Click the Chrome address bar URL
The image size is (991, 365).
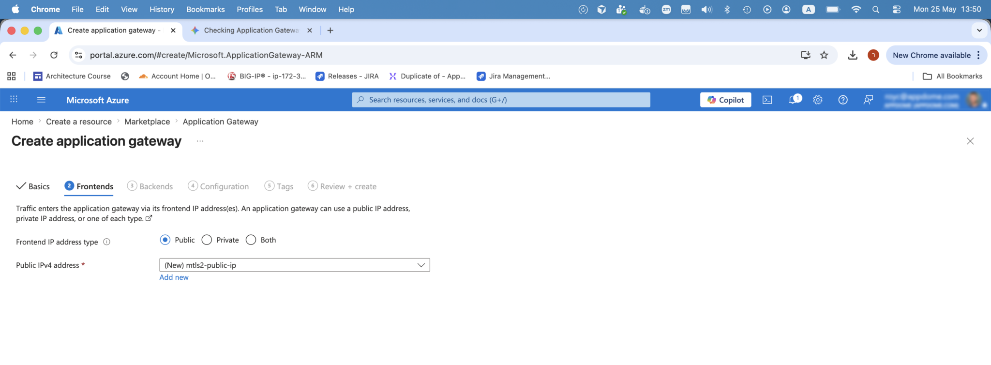point(206,55)
